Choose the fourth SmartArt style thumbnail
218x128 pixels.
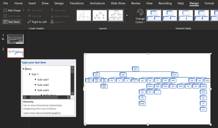click(202, 15)
